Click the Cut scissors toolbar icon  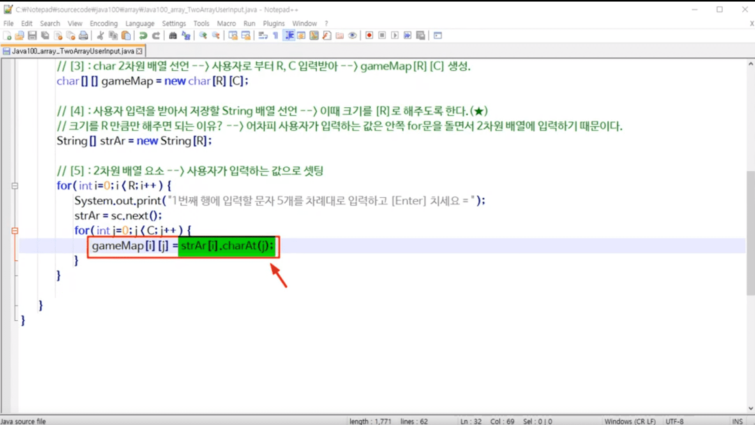pos(100,35)
